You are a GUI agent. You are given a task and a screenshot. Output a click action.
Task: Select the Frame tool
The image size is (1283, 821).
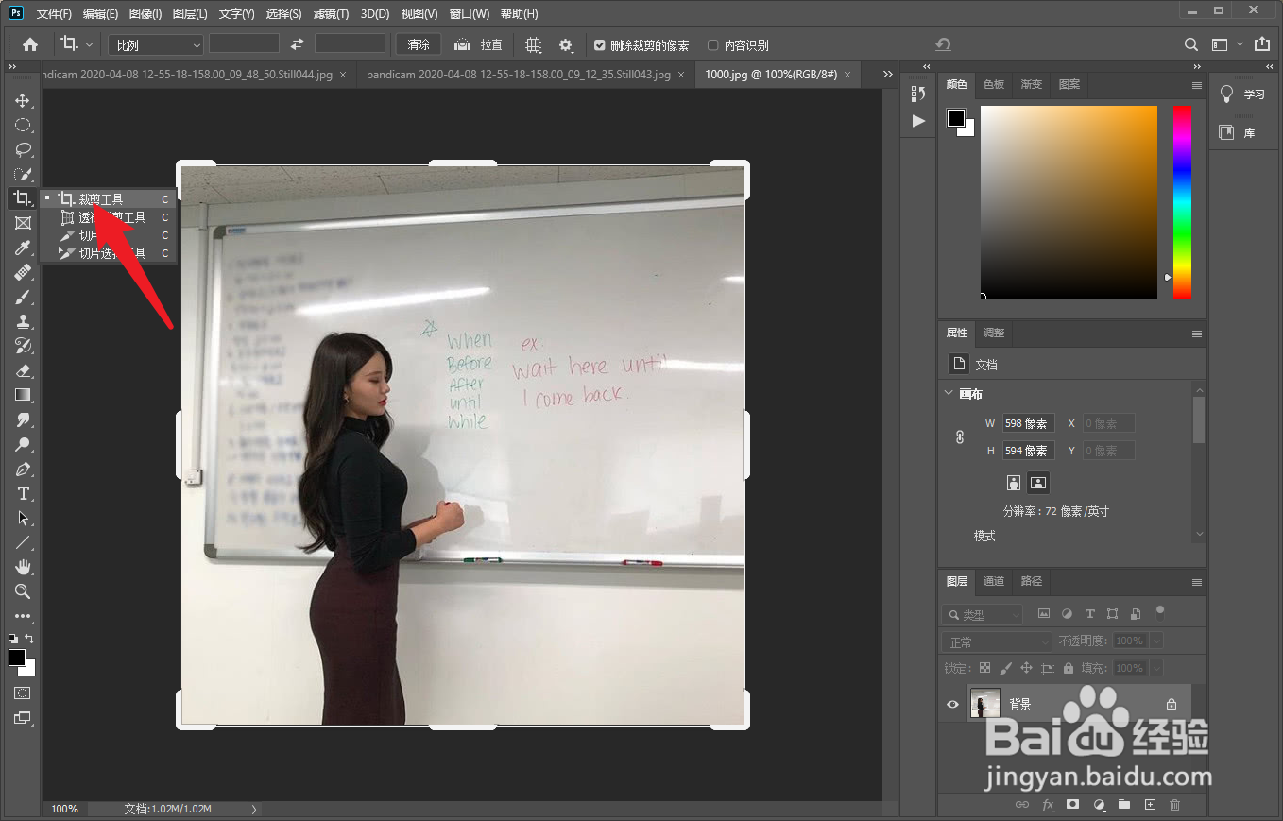pos(23,223)
